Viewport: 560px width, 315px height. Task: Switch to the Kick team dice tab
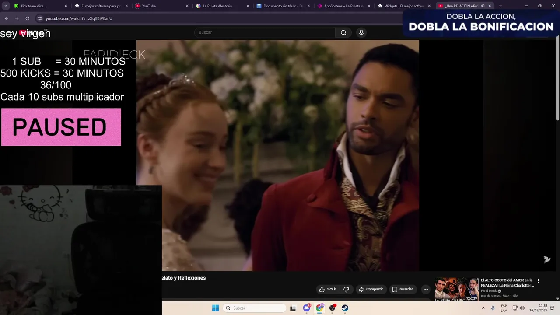click(x=39, y=6)
